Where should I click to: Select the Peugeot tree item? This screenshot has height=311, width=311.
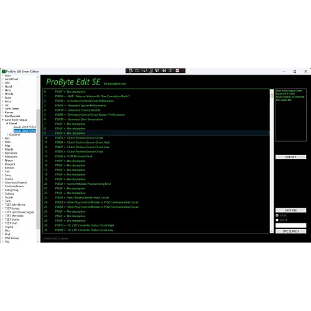10,164
